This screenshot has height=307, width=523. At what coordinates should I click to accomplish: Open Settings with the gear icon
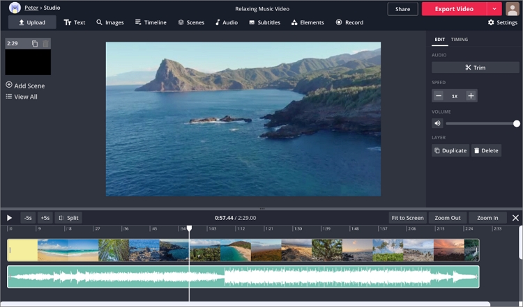pos(503,22)
